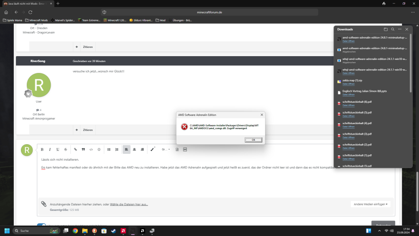
Task: Open the 'Marvel's Spider...' bookmark
Action: pyautogui.click(x=63, y=20)
